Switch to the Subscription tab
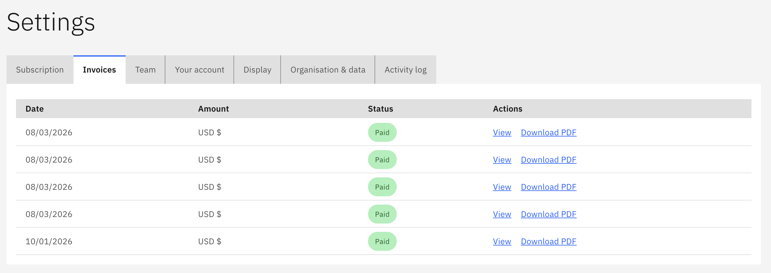Image resolution: width=771 pixels, height=273 pixels. click(40, 70)
